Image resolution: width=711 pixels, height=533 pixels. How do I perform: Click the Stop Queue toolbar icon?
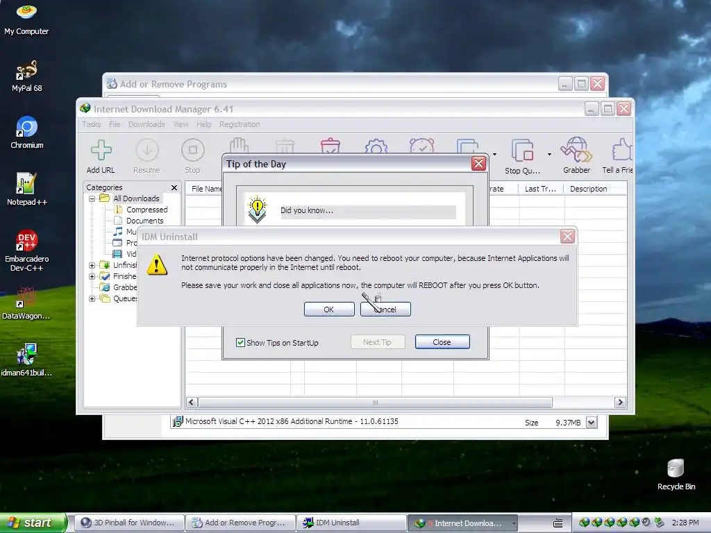tap(522, 151)
